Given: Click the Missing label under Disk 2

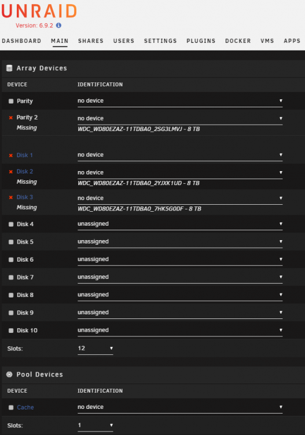Looking at the screenshot, I should [x=27, y=182].
